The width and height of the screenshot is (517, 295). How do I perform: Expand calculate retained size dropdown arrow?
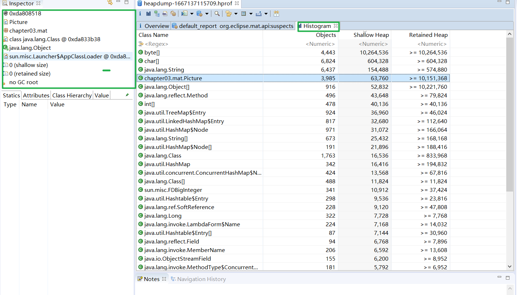click(251, 14)
